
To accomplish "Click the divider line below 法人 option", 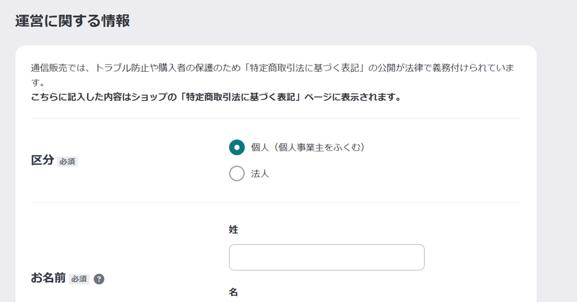I will click(276, 202).
